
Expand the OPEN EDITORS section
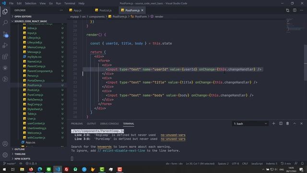coord(39,16)
